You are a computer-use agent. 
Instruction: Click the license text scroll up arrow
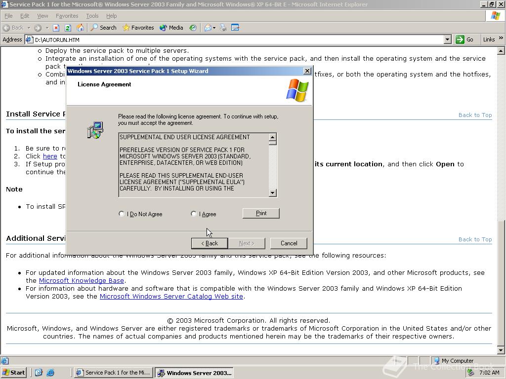tap(273, 137)
